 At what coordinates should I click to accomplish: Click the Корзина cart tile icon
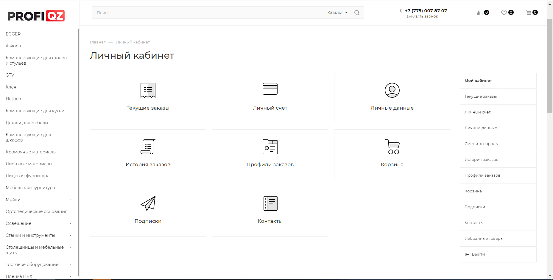[392, 147]
